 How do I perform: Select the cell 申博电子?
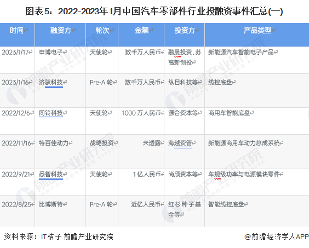[x=60, y=60]
